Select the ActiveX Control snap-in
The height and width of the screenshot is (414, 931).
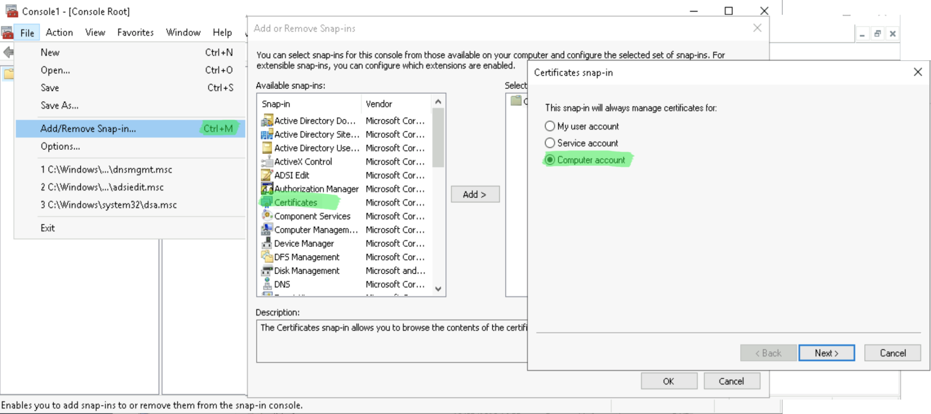pos(303,161)
